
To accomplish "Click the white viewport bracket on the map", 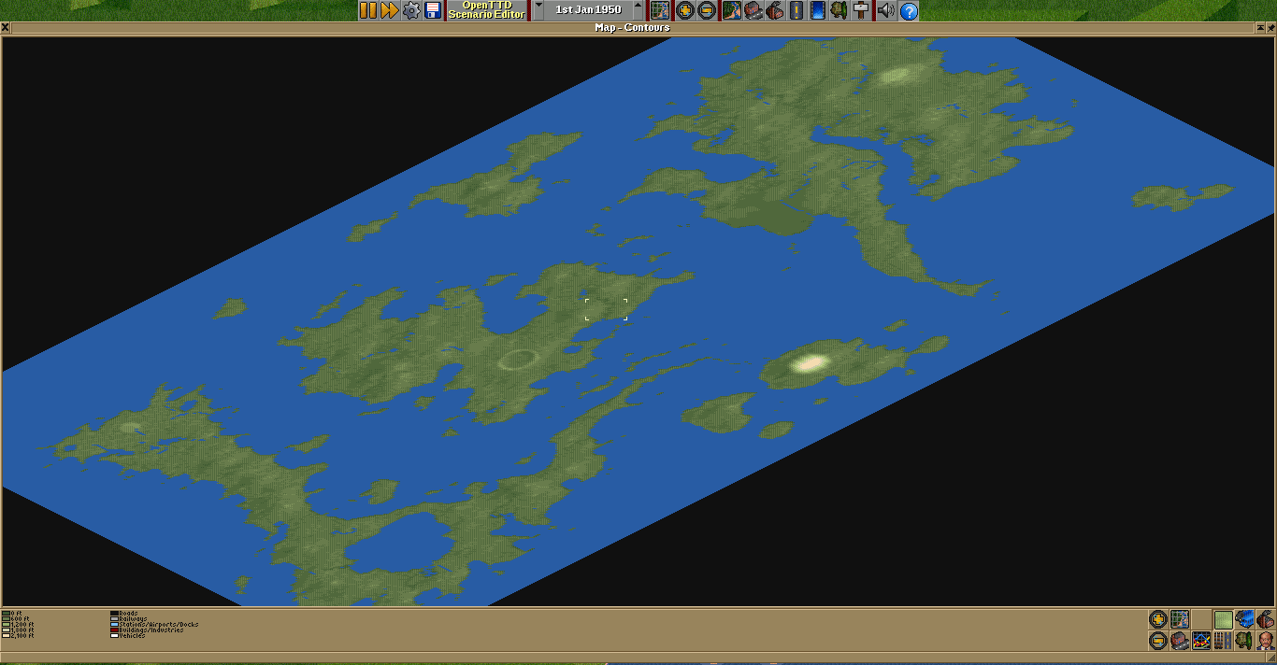I will (606, 309).
